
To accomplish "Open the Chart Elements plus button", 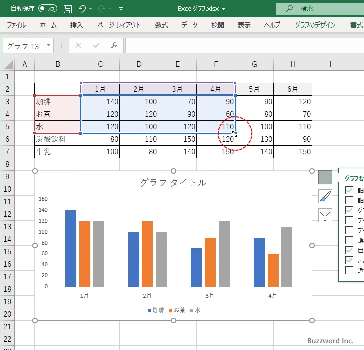I will pos(325,177).
